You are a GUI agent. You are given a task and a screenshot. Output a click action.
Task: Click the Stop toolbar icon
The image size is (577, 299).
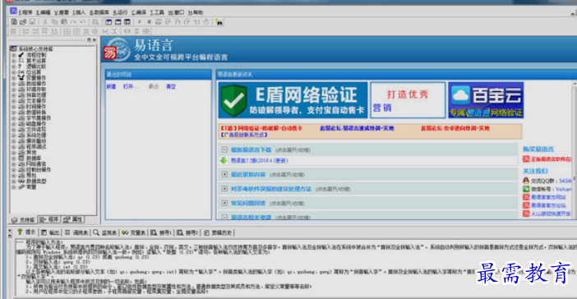pos(149,22)
